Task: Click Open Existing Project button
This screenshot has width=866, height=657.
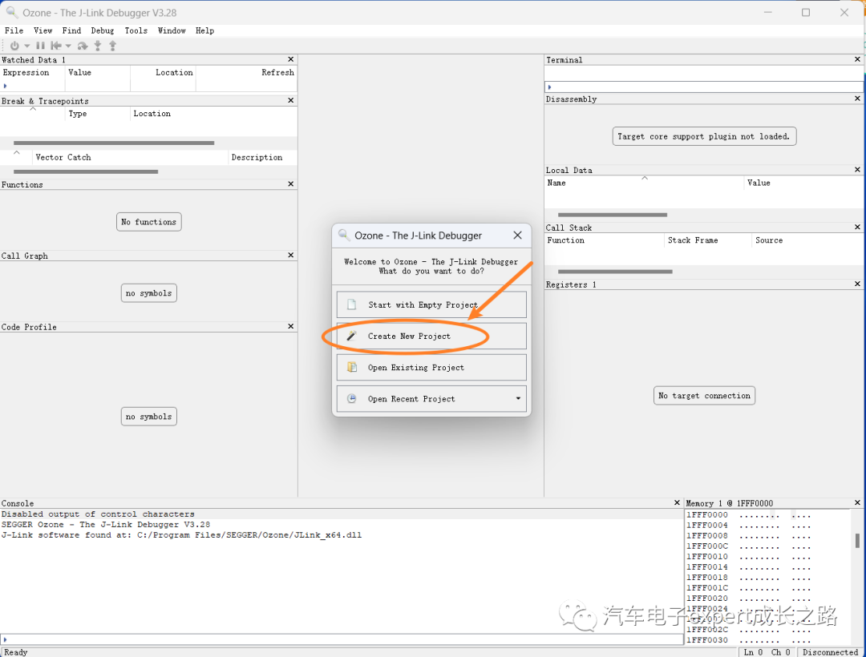Action: (431, 368)
